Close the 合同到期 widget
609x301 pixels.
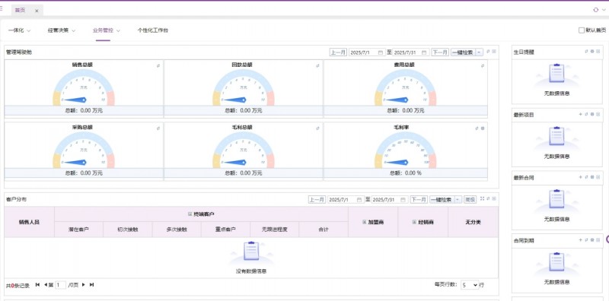(x=598, y=240)
